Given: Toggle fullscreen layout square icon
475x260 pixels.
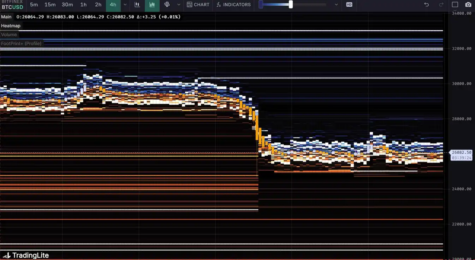Looking at the screenshot, I should (x=455, y=5).
